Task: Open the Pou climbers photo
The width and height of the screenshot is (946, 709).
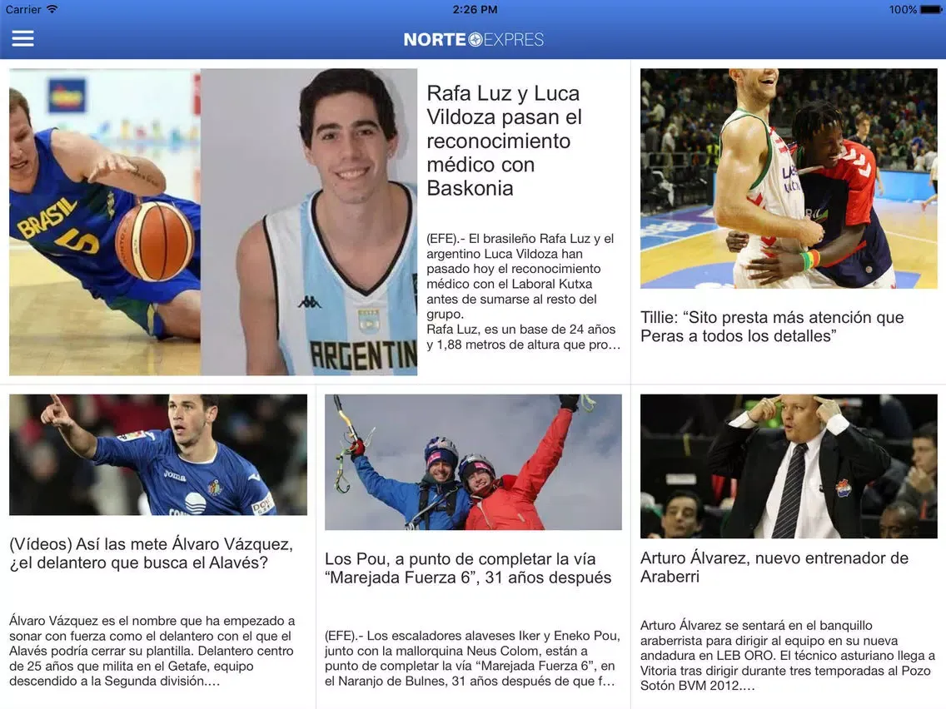Action: click(x=473, y=462)
